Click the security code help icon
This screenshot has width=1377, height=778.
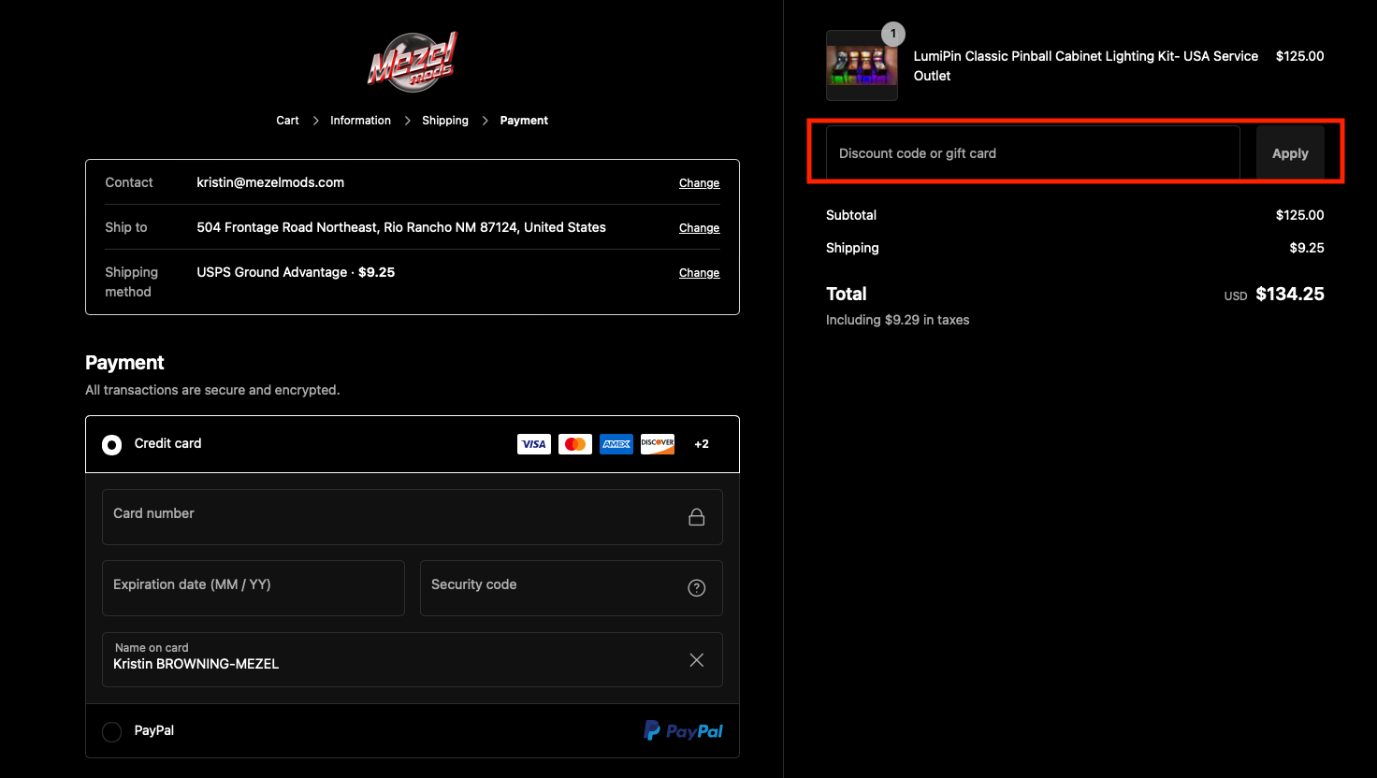click(x=696, y=588)
